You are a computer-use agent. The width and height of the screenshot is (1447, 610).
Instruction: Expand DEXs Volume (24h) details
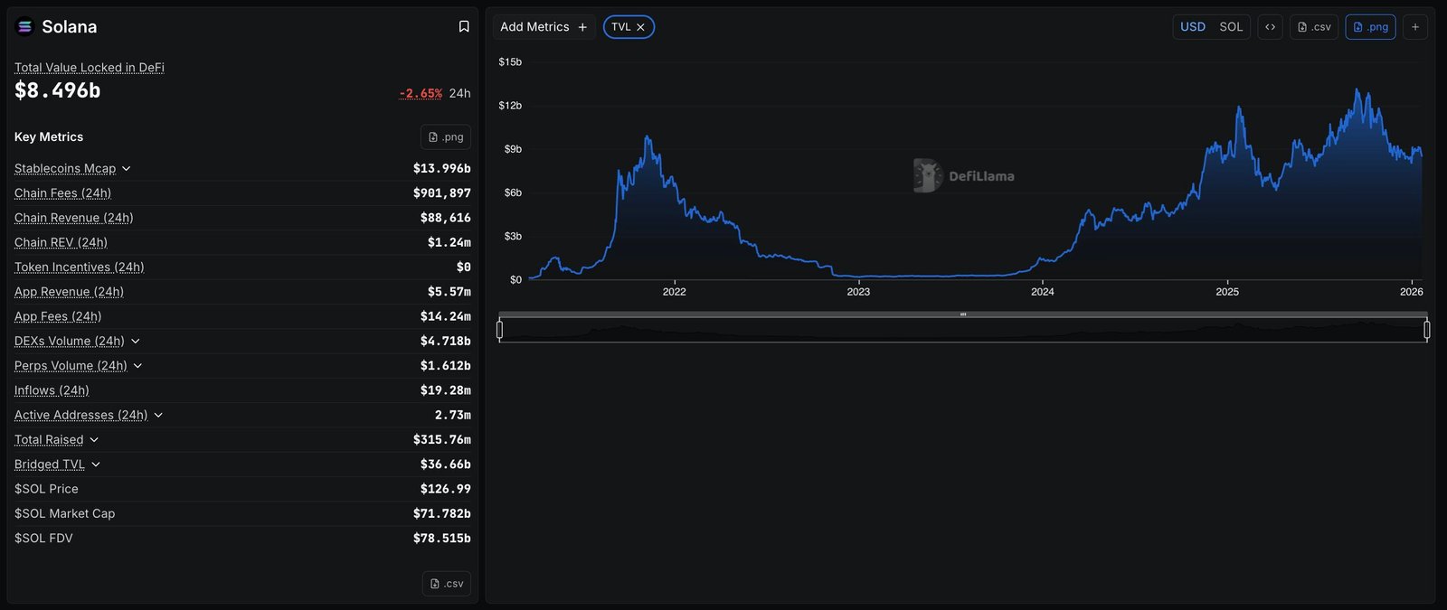click(x=136, y=342)
